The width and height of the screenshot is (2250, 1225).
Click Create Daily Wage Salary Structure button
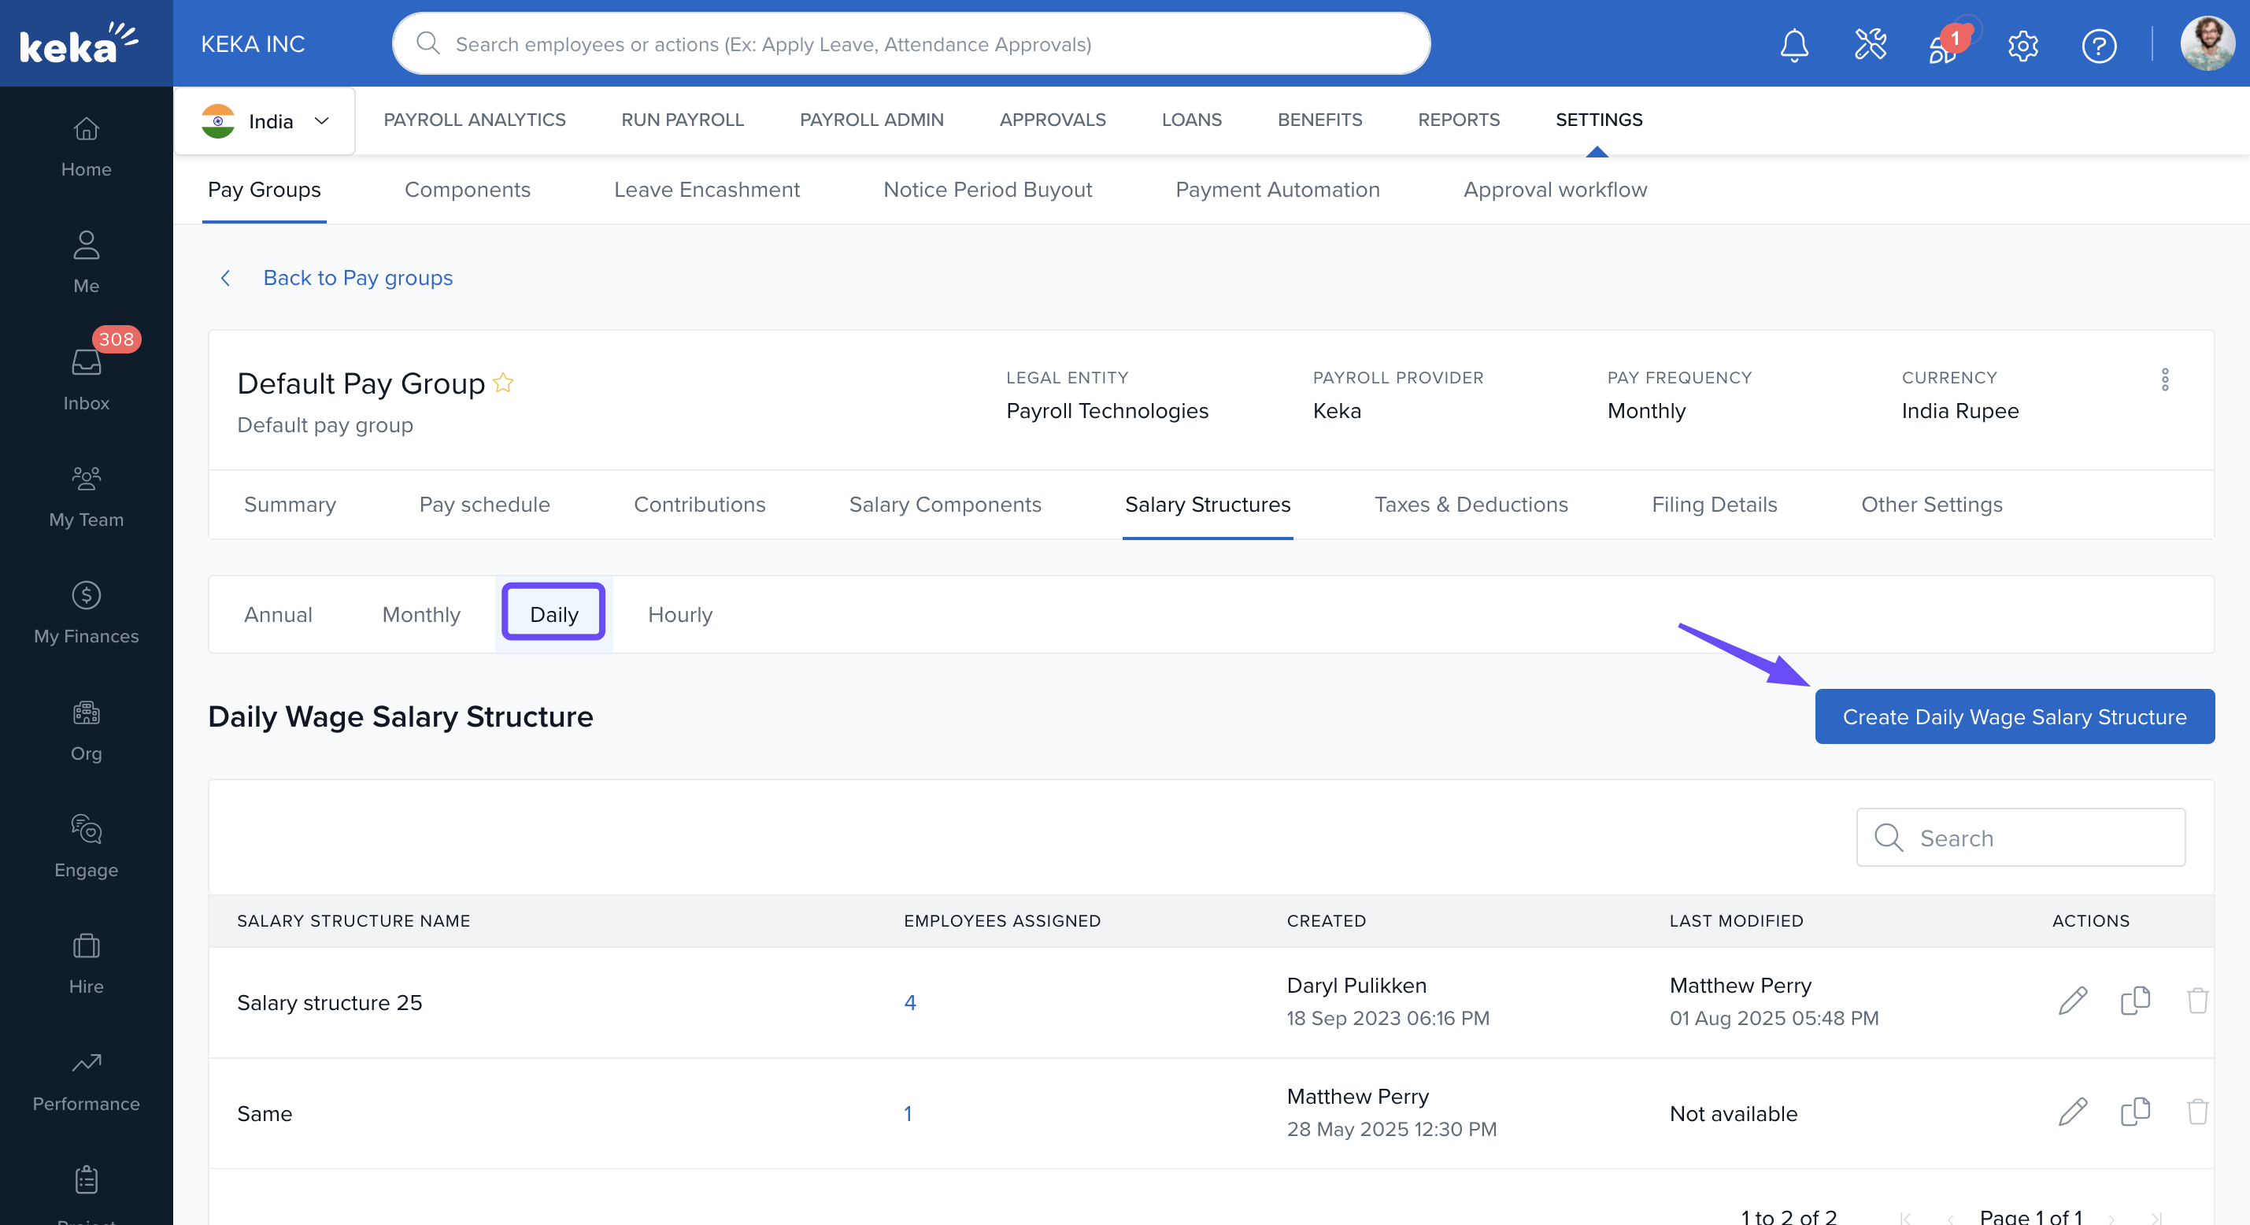point(2014,716)
